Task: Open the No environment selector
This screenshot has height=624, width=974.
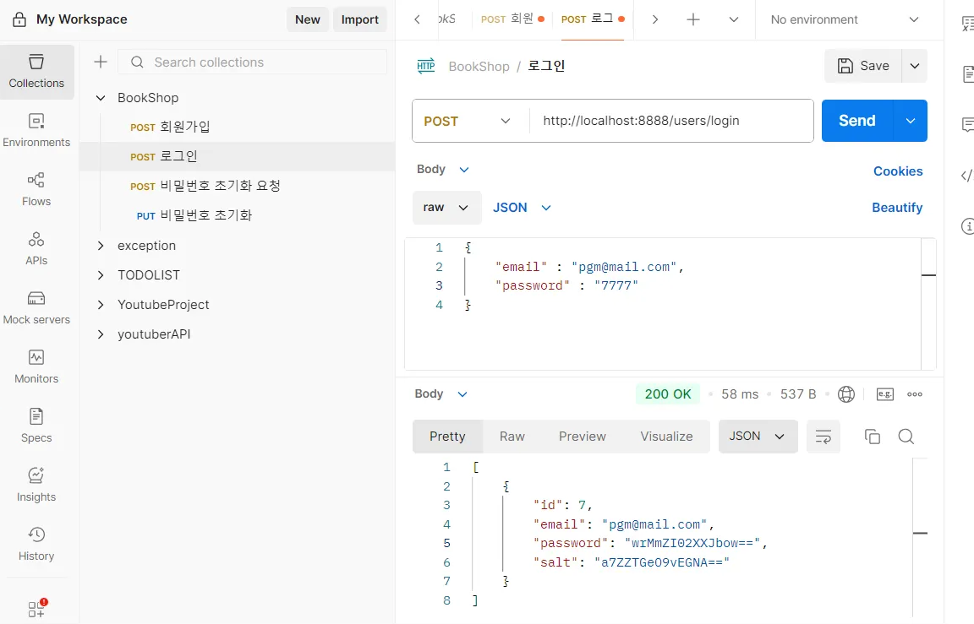Action: [844, 20]
